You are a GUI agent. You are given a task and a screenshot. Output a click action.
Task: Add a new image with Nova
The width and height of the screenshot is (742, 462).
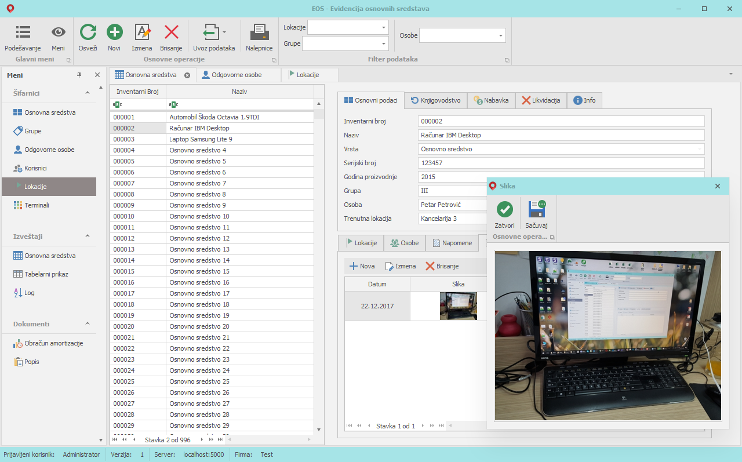tap(362, 266)
